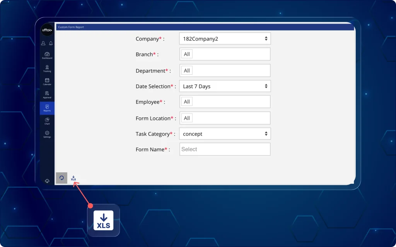Click the uffizio logo in sidebar
Viewport: 396px width, 247px height.
(x=47, y=30)
